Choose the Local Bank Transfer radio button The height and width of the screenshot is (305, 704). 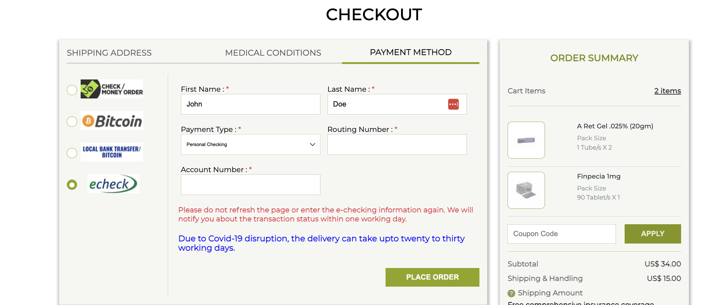tap(72, 153)
